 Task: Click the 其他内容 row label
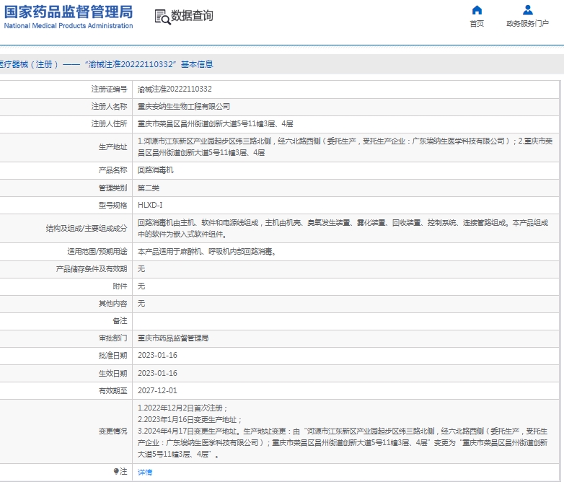(x=113, y=304)
